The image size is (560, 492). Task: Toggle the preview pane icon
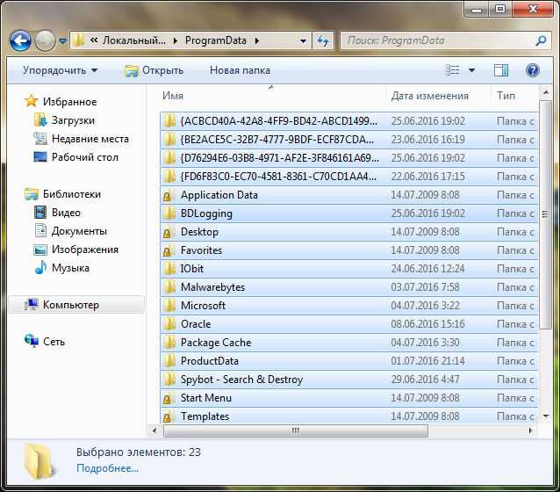[501, 70]
